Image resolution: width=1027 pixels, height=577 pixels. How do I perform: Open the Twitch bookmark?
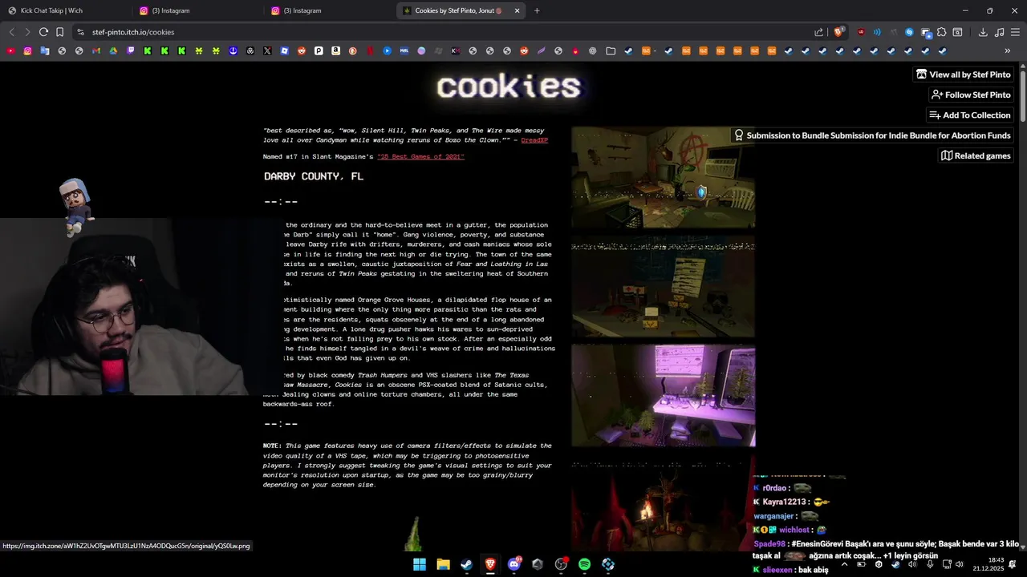click(x=131, y=50)
